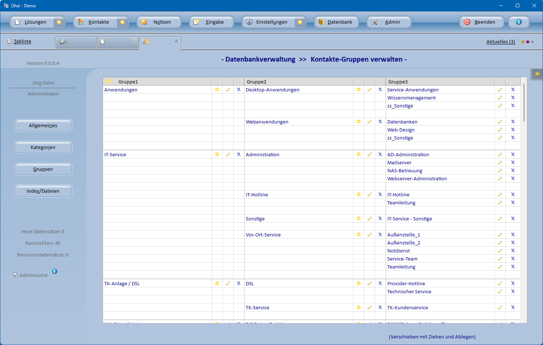Expand the Einstellungen star dropdown
This screenshot has width=543, height=345.
point(300,22)
